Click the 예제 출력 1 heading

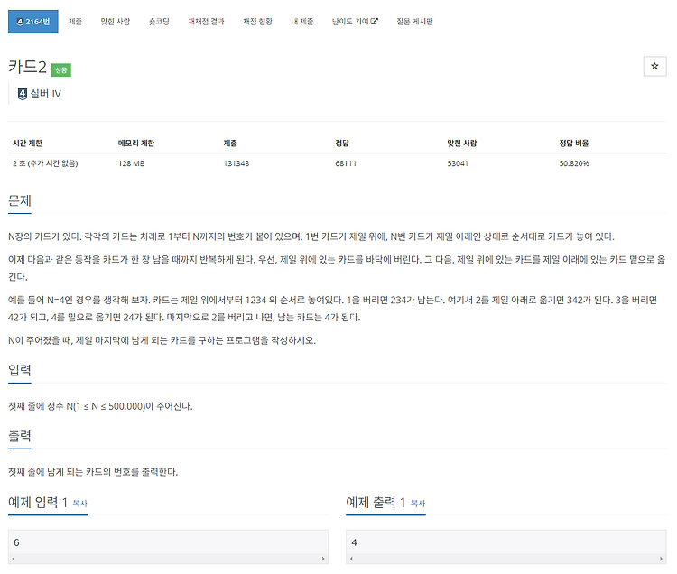coord(376,503)
